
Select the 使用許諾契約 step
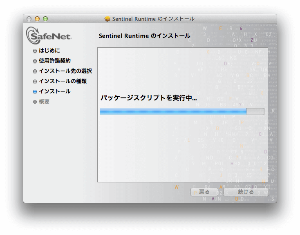point(55,61)
